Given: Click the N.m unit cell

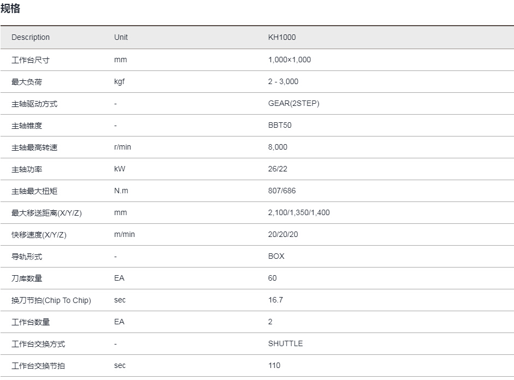Looking at the screenshot, I should 121,191.
